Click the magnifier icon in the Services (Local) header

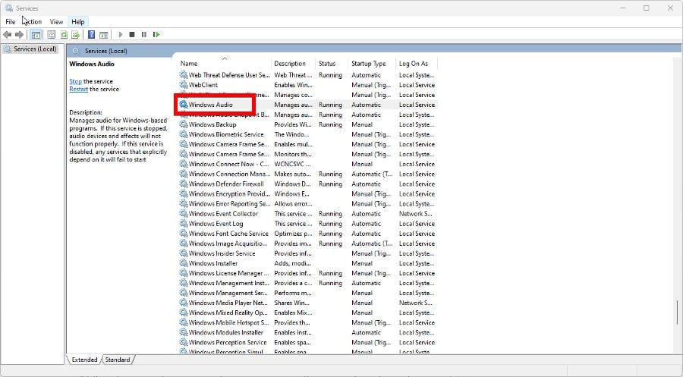pos(76,51)
